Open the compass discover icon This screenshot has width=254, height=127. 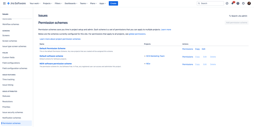tap(227, 3)
